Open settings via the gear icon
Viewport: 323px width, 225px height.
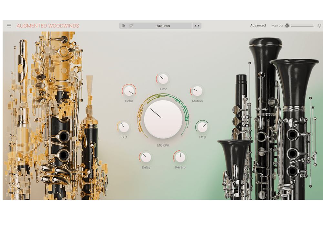(x=319, y=25)
